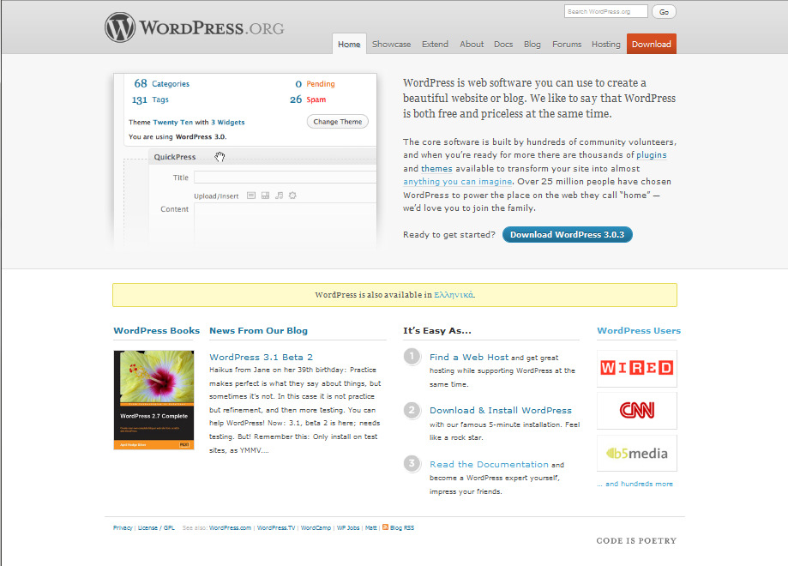Click the orange Download tab
Screen dimensions: 788x566
652,44
